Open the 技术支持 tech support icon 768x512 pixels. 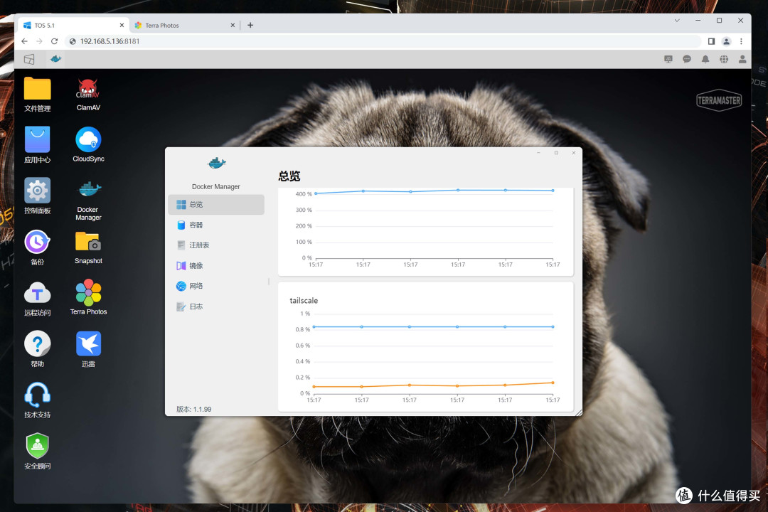point(37,401)
